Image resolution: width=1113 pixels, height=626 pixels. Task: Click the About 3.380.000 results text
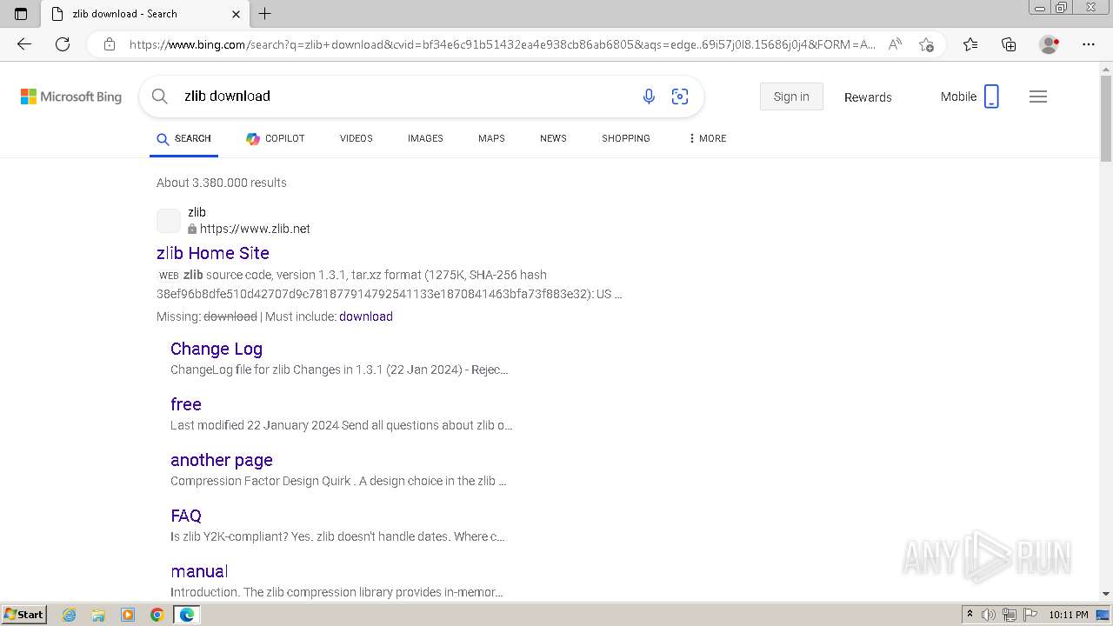click(222, 183)
